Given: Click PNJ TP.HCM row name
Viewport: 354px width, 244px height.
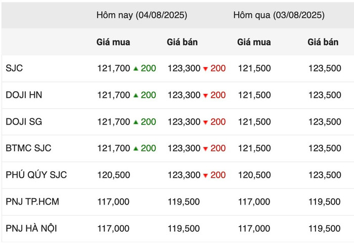Looking at the screenshot, I should (32, 201).
